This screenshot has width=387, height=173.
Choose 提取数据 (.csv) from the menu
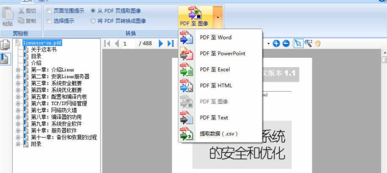pyautogui.click(x=220, y=133)
